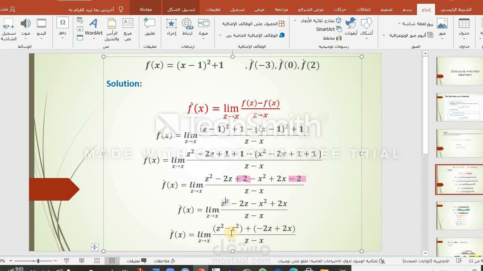Open the انتقالات (Transitions) tab
This screenshot has width=483, height=271.
coord(363,9)
